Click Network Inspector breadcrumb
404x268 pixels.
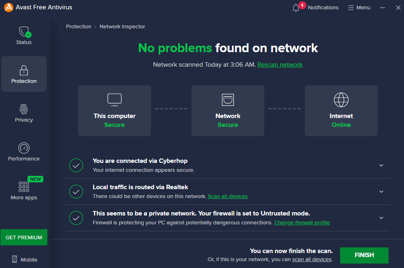(x=122, y=27)
